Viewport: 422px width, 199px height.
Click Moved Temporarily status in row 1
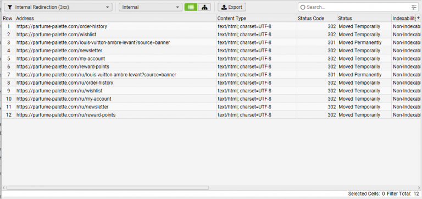coord(359,26)
